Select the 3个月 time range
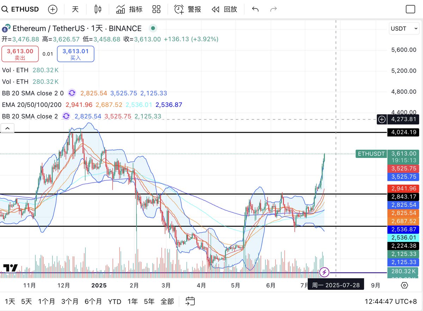Image resolution: width=423 pixels, height=311 pixels. 70,301
